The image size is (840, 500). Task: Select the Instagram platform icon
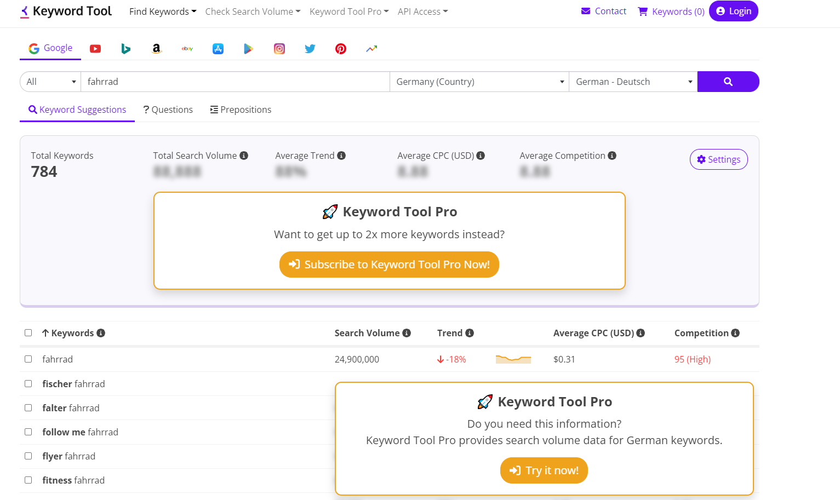coord(279,49)
